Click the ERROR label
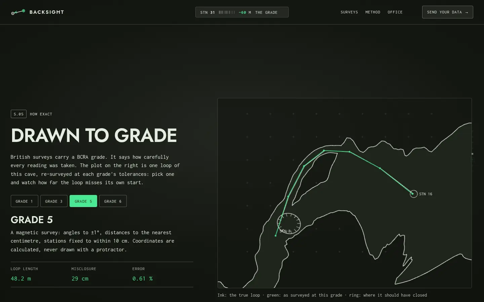Image resolution: width=484 pixels, height=302 pixels. pos(138,269)
